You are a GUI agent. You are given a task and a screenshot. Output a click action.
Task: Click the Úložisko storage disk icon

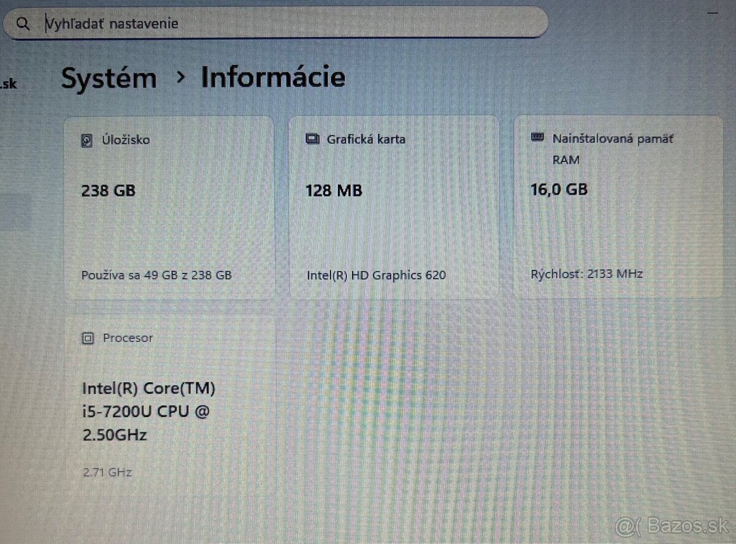[x=86, y=139]
